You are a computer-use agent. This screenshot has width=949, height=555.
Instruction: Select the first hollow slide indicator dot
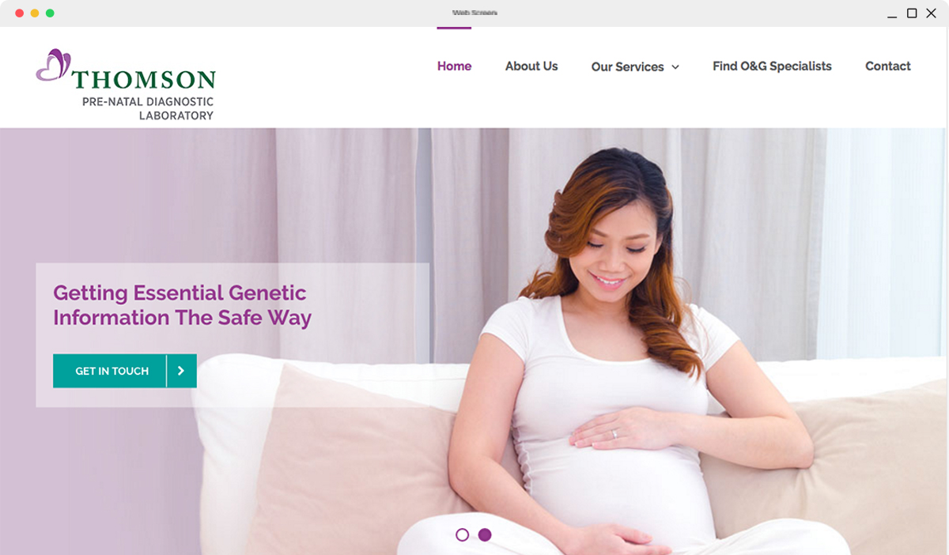click(463, 535)
